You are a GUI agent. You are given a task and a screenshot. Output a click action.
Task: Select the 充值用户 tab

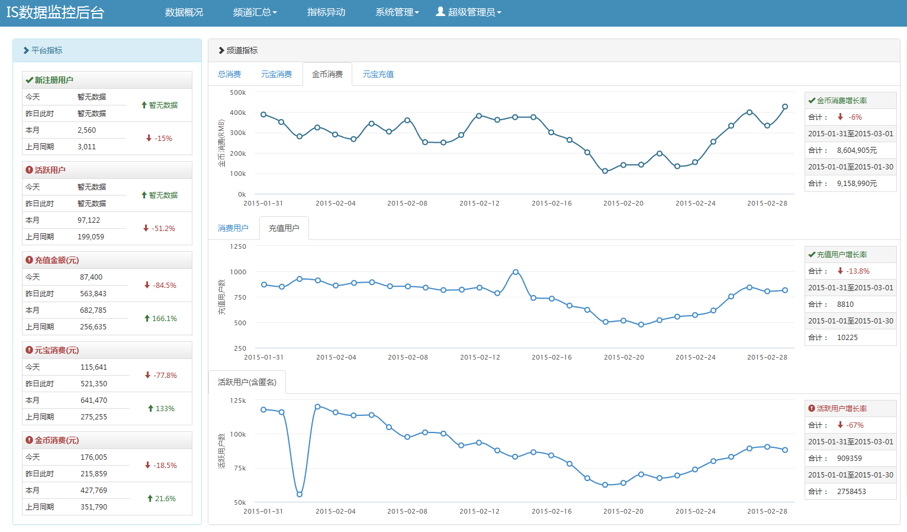click(x=284, y=228)
